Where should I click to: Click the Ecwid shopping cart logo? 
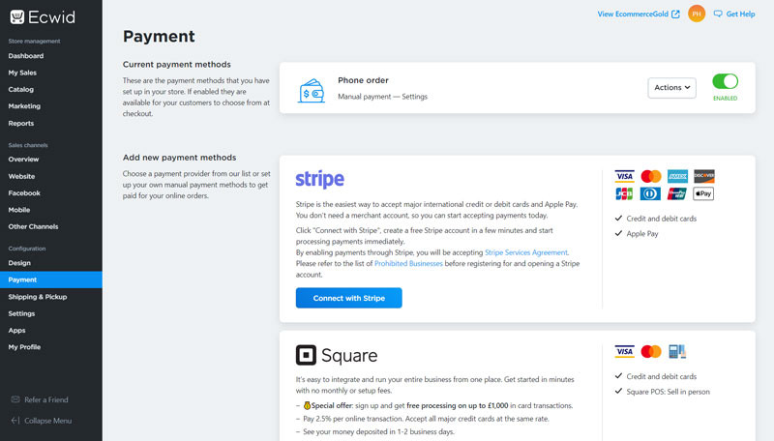coord(16,16)
